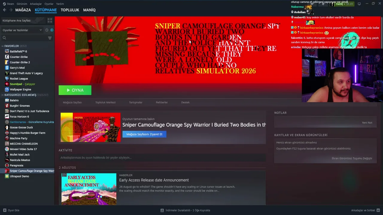Click the Goose Goose Duck icon

(x=7, y=128)
